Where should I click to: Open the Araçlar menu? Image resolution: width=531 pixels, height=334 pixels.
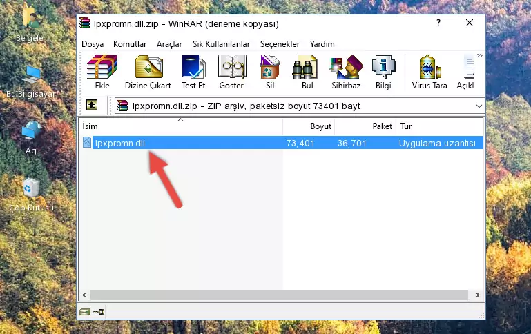(x=169, y=44)
